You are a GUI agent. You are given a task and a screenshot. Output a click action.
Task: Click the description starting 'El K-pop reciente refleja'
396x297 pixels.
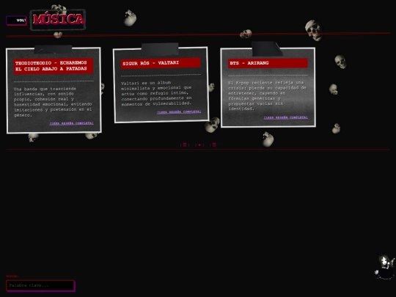click(x=267, y=96)
